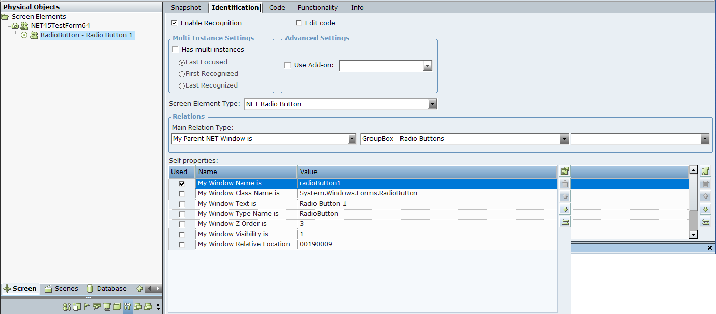Click the swap arrows icon beside Self properties table

(565, 222)
